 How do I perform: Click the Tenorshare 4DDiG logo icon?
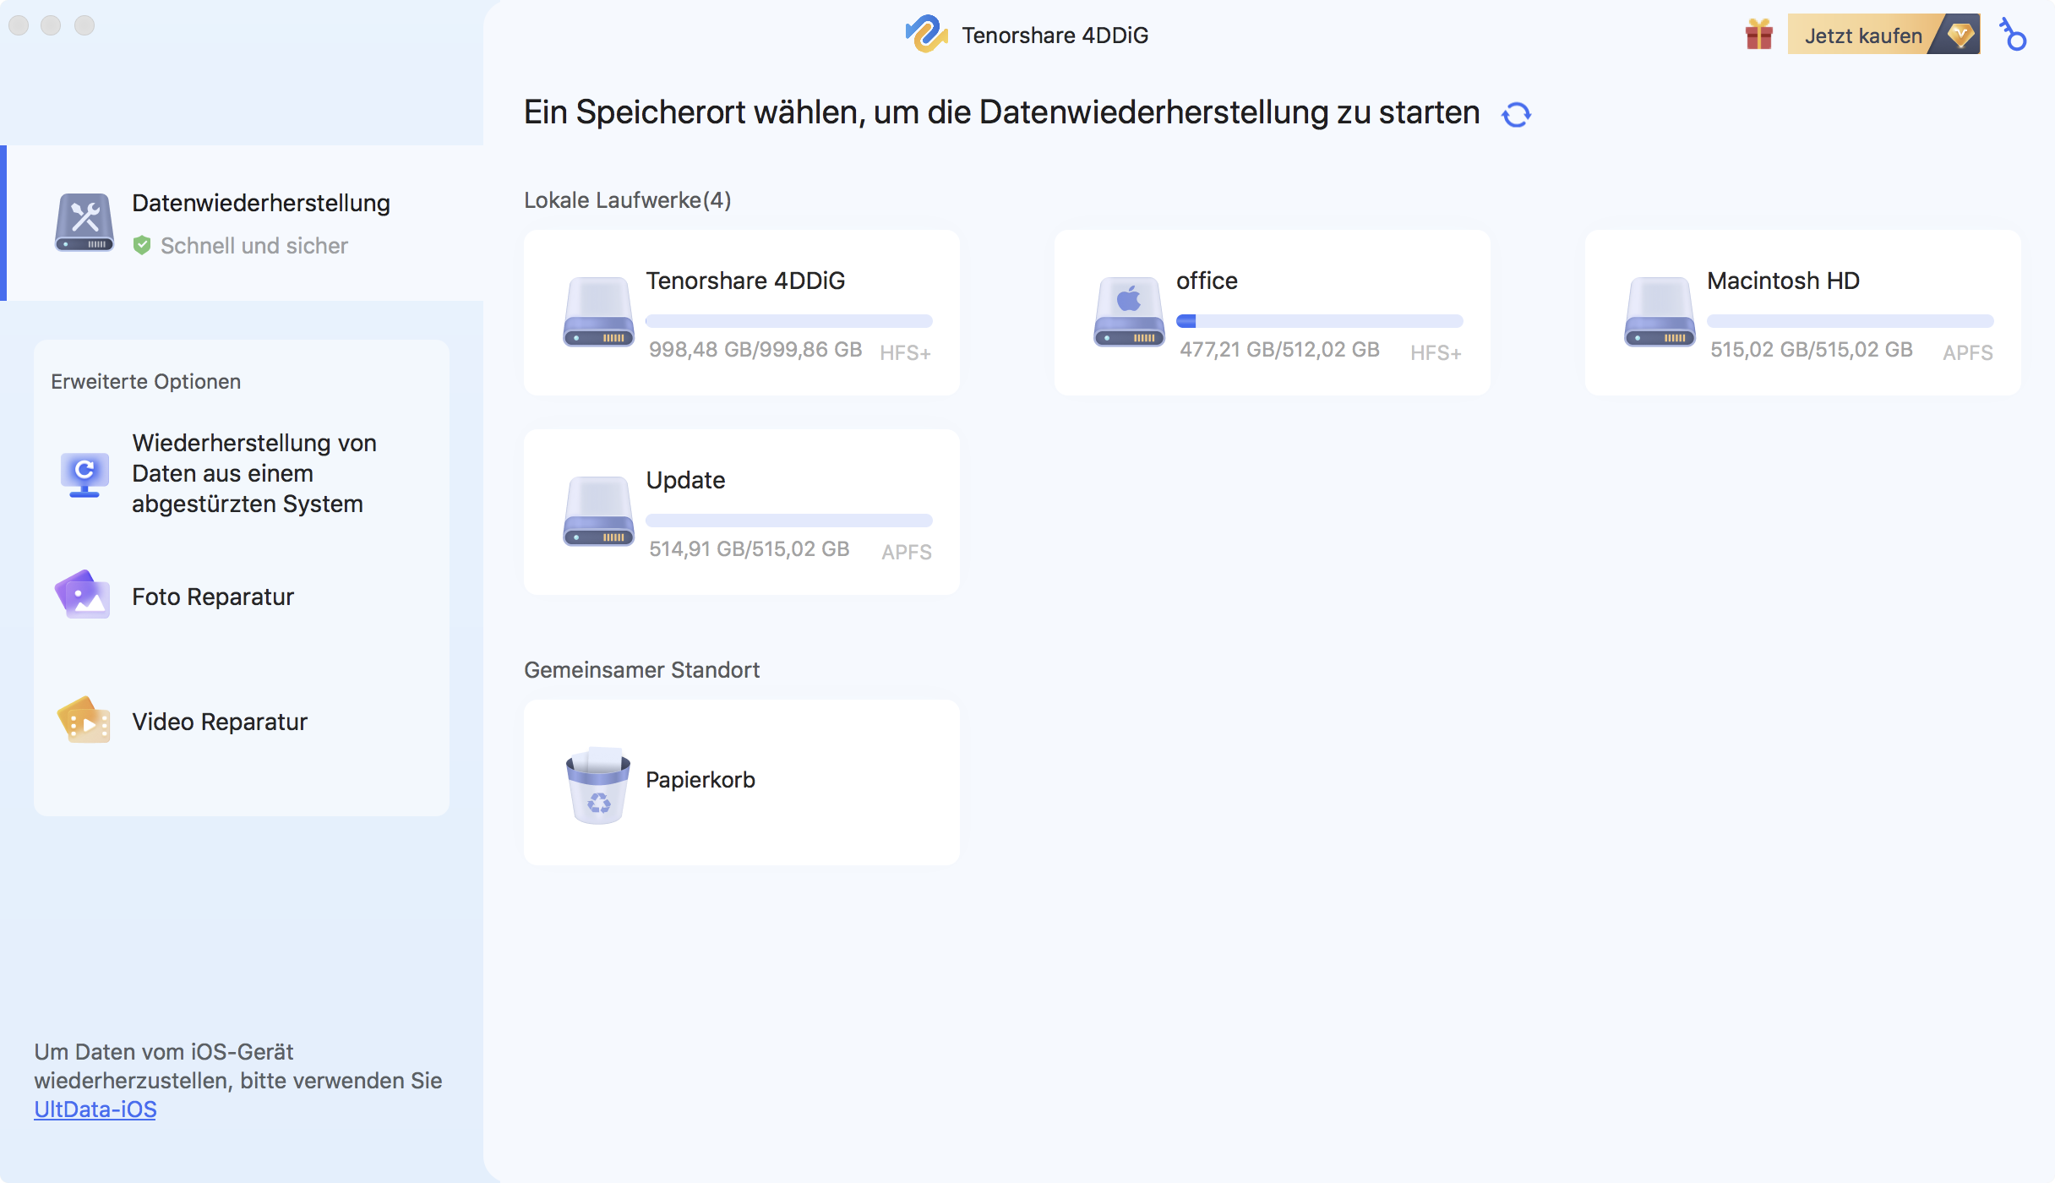tap(926, 35)
